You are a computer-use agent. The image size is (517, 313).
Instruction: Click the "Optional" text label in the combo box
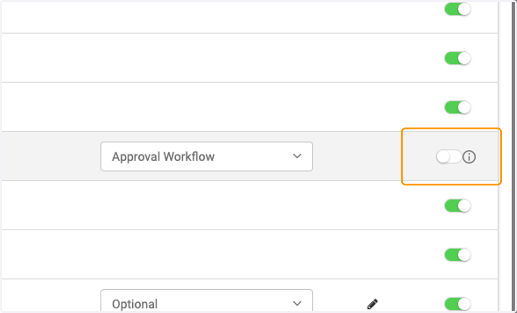tap(134, 304)
